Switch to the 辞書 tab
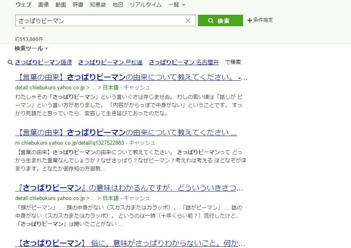The image size is (351, 248). 78,5
